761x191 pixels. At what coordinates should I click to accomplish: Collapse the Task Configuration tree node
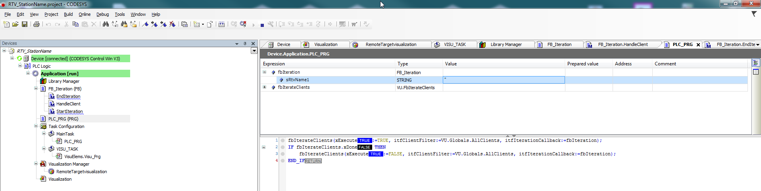click(x=36, y=126)
